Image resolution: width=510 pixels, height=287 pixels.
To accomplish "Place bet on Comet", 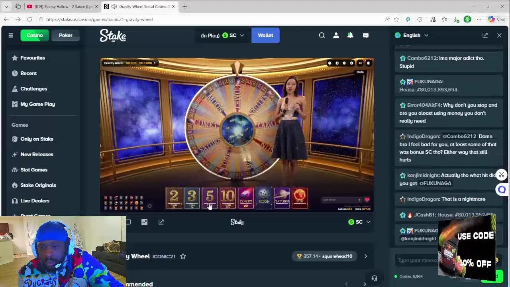I will tap(246, 198).
